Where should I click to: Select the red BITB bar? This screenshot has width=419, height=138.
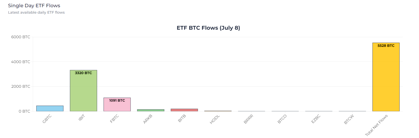(x=184, y=110)
